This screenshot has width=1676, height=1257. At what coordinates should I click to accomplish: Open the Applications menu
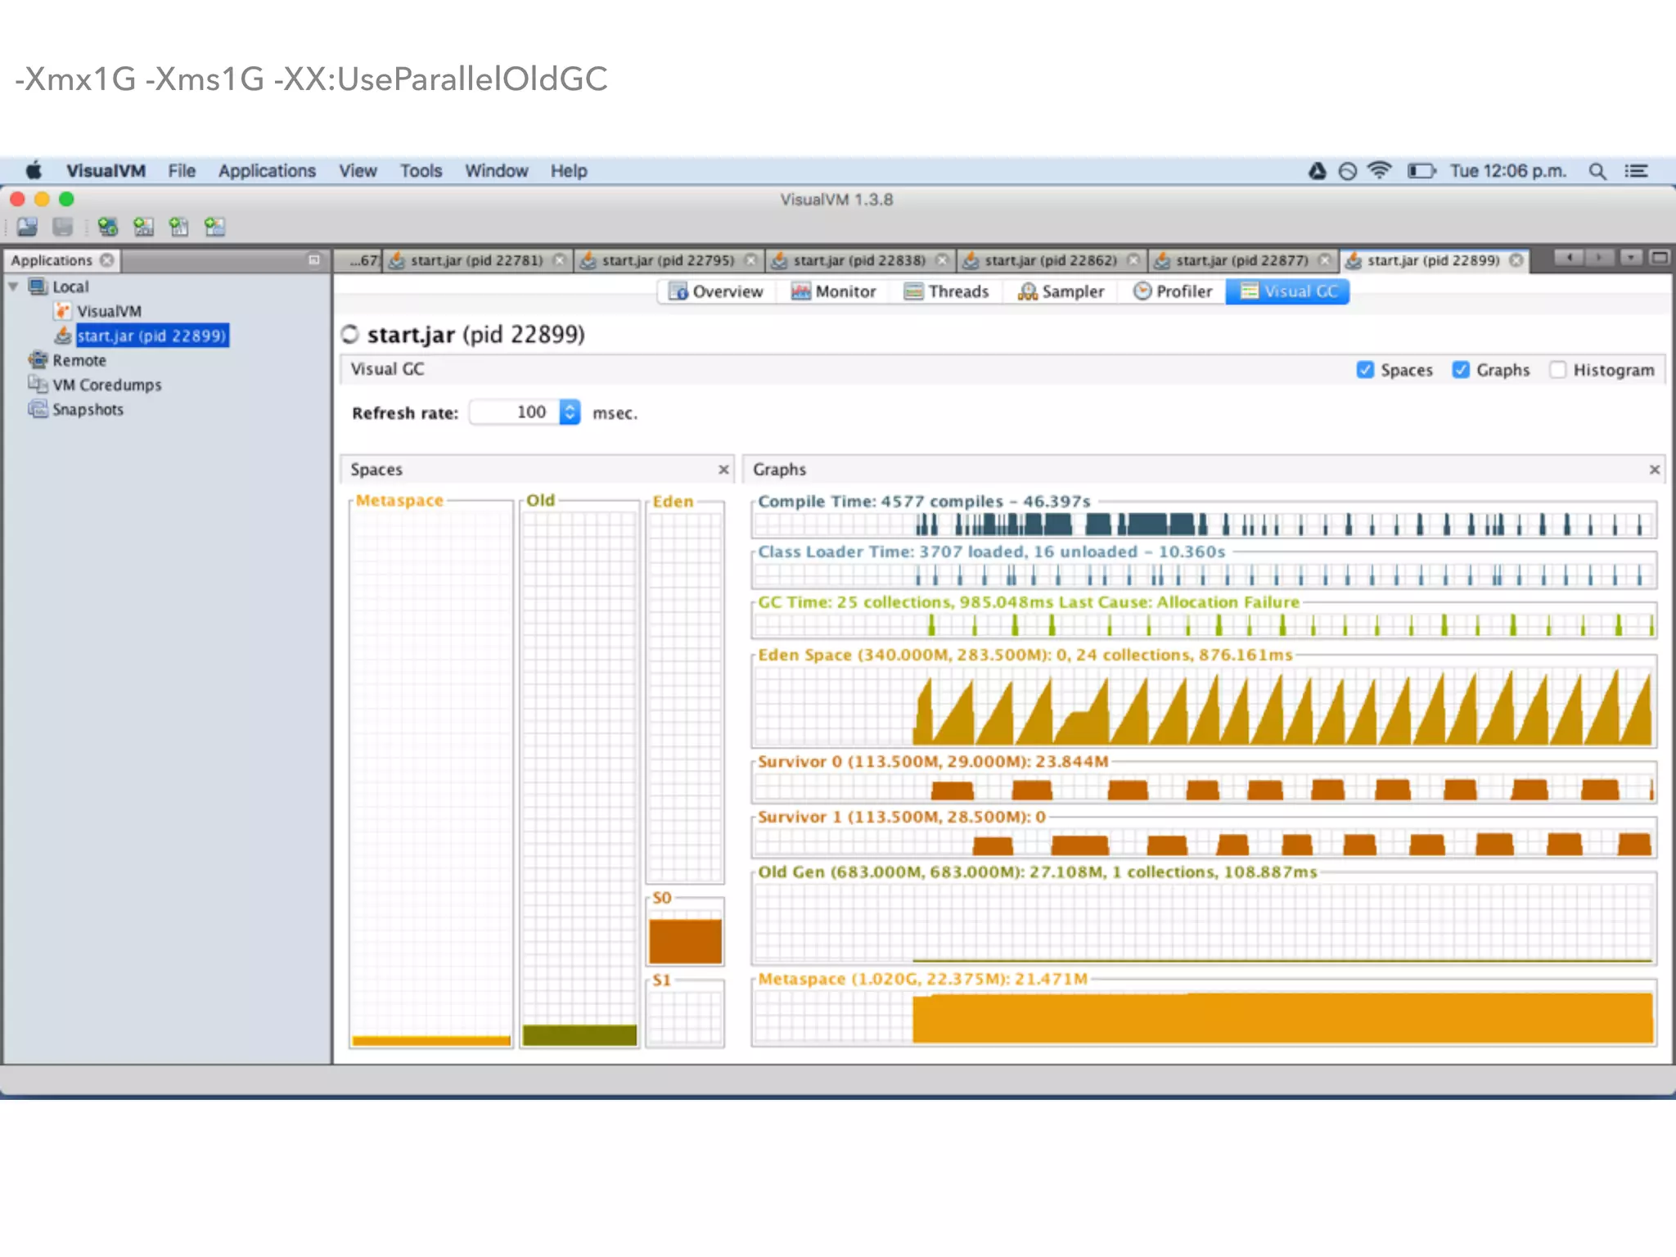267,171
